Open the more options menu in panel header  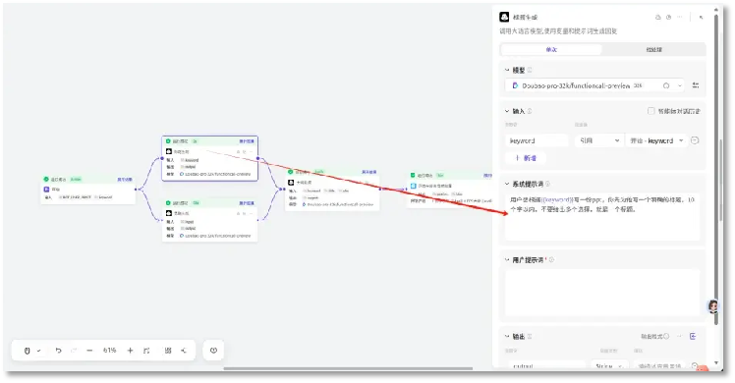[680, 17]
